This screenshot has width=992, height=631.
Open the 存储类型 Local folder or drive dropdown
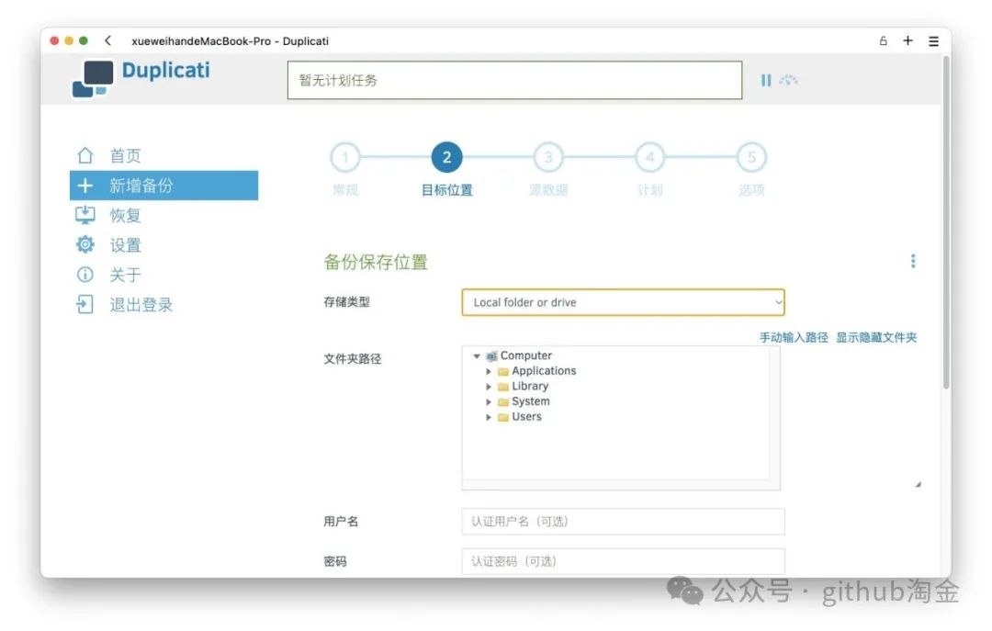(x=623, y=302)
